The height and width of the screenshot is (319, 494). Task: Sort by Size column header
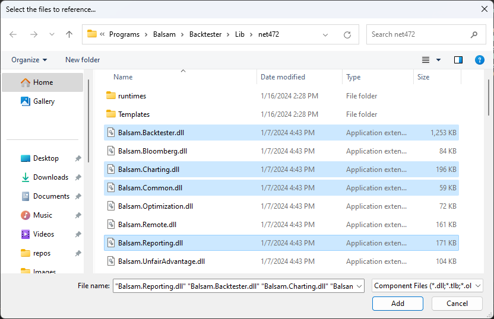point(437,76)
